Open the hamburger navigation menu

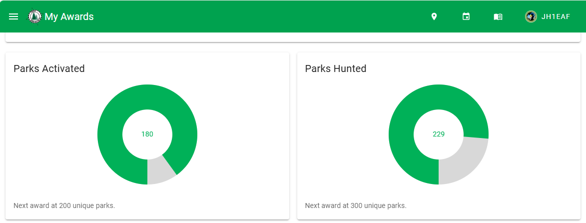click(x=13, y=16)
